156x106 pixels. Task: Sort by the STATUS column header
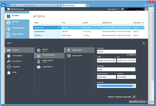point(85,23)
